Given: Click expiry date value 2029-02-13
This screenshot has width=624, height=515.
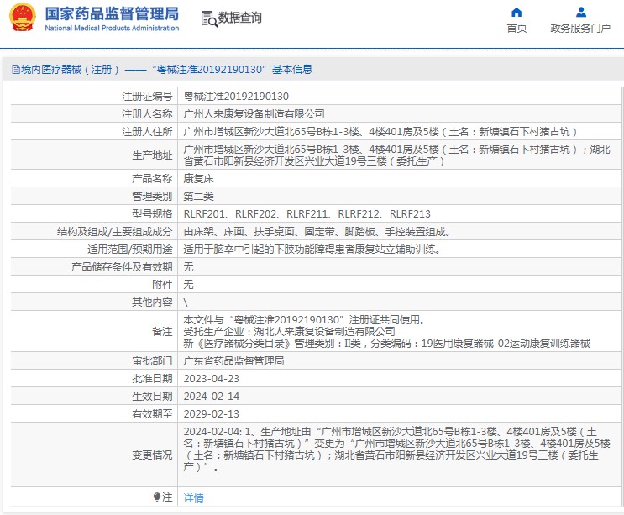Looking at the screenshot, I should pos(211,413).
